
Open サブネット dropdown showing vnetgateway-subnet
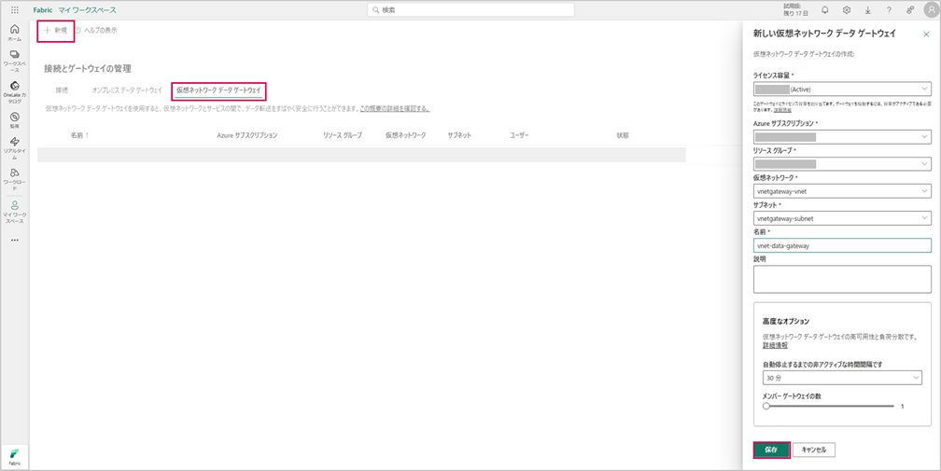842,219
